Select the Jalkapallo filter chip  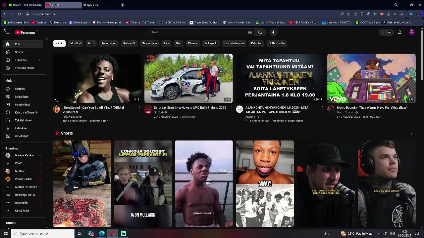point(211,43)
